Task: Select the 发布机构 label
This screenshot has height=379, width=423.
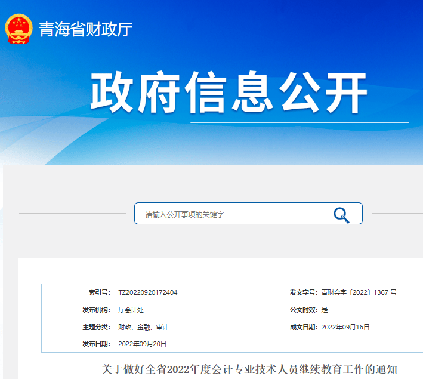Action: point(96,310)
